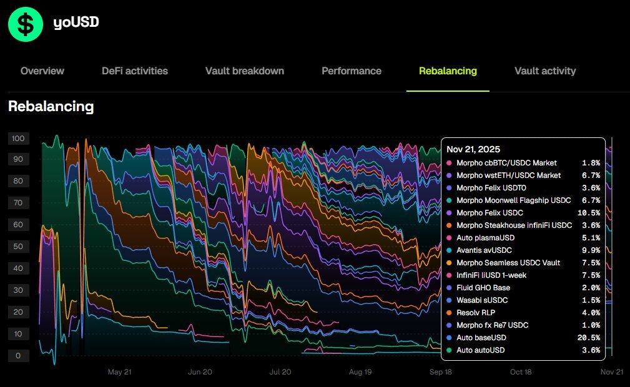Click the green yoUSD dollar logo
The width and height of the screenshot is (630, 387).
tap(26, 24)
